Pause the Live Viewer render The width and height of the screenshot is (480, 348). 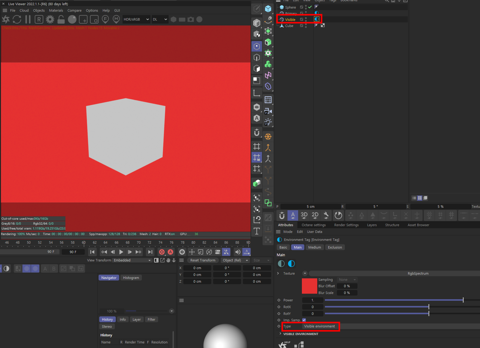pyautogui.click(x=28, y=19)
